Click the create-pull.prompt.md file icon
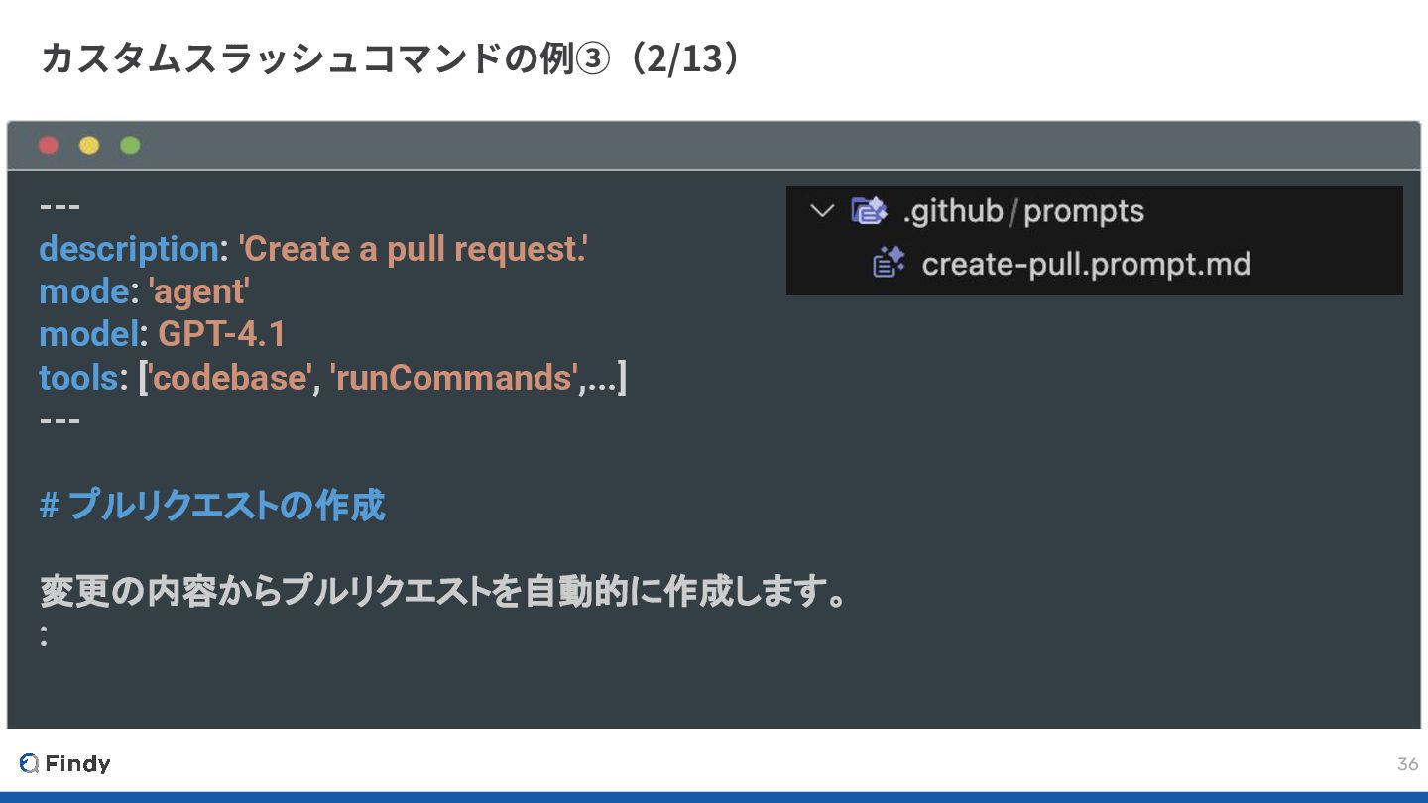The width and height of the screenshot is (1428, 803). click(x=889, y=264)
